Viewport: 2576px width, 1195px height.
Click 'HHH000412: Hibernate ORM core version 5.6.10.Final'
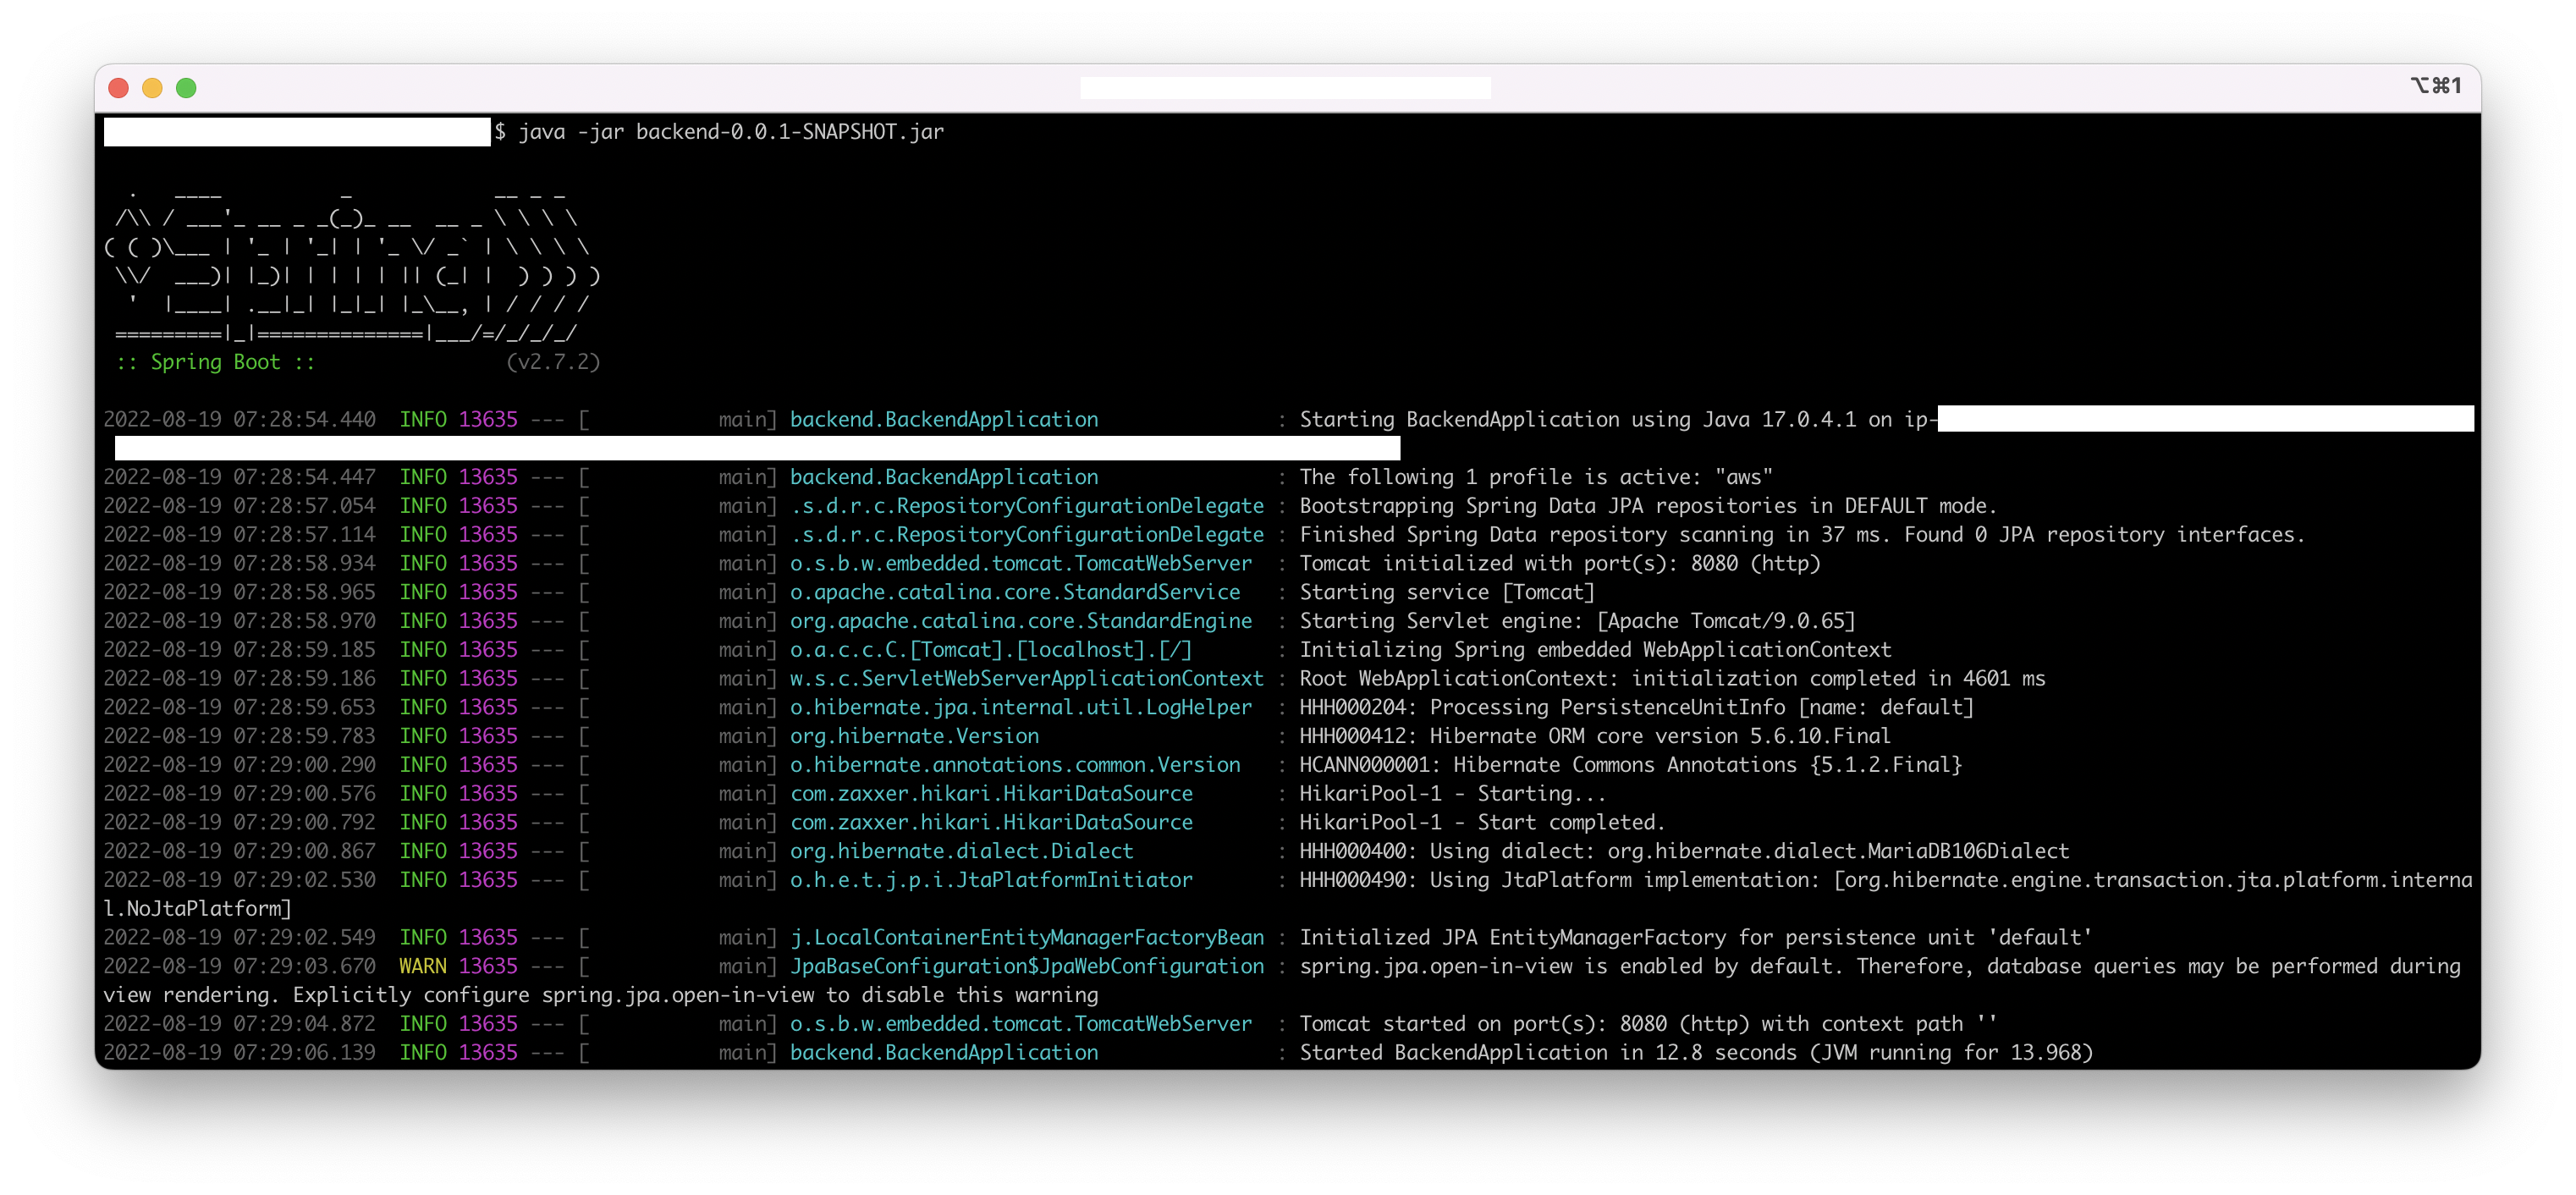pyautogui.click(x=1595, y=737)
